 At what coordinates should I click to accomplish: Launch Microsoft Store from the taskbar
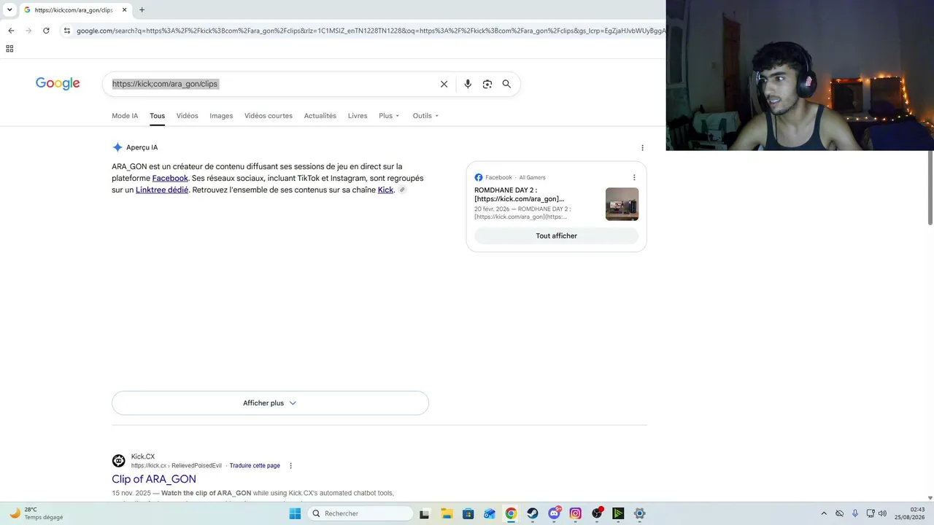click(468, 513)
